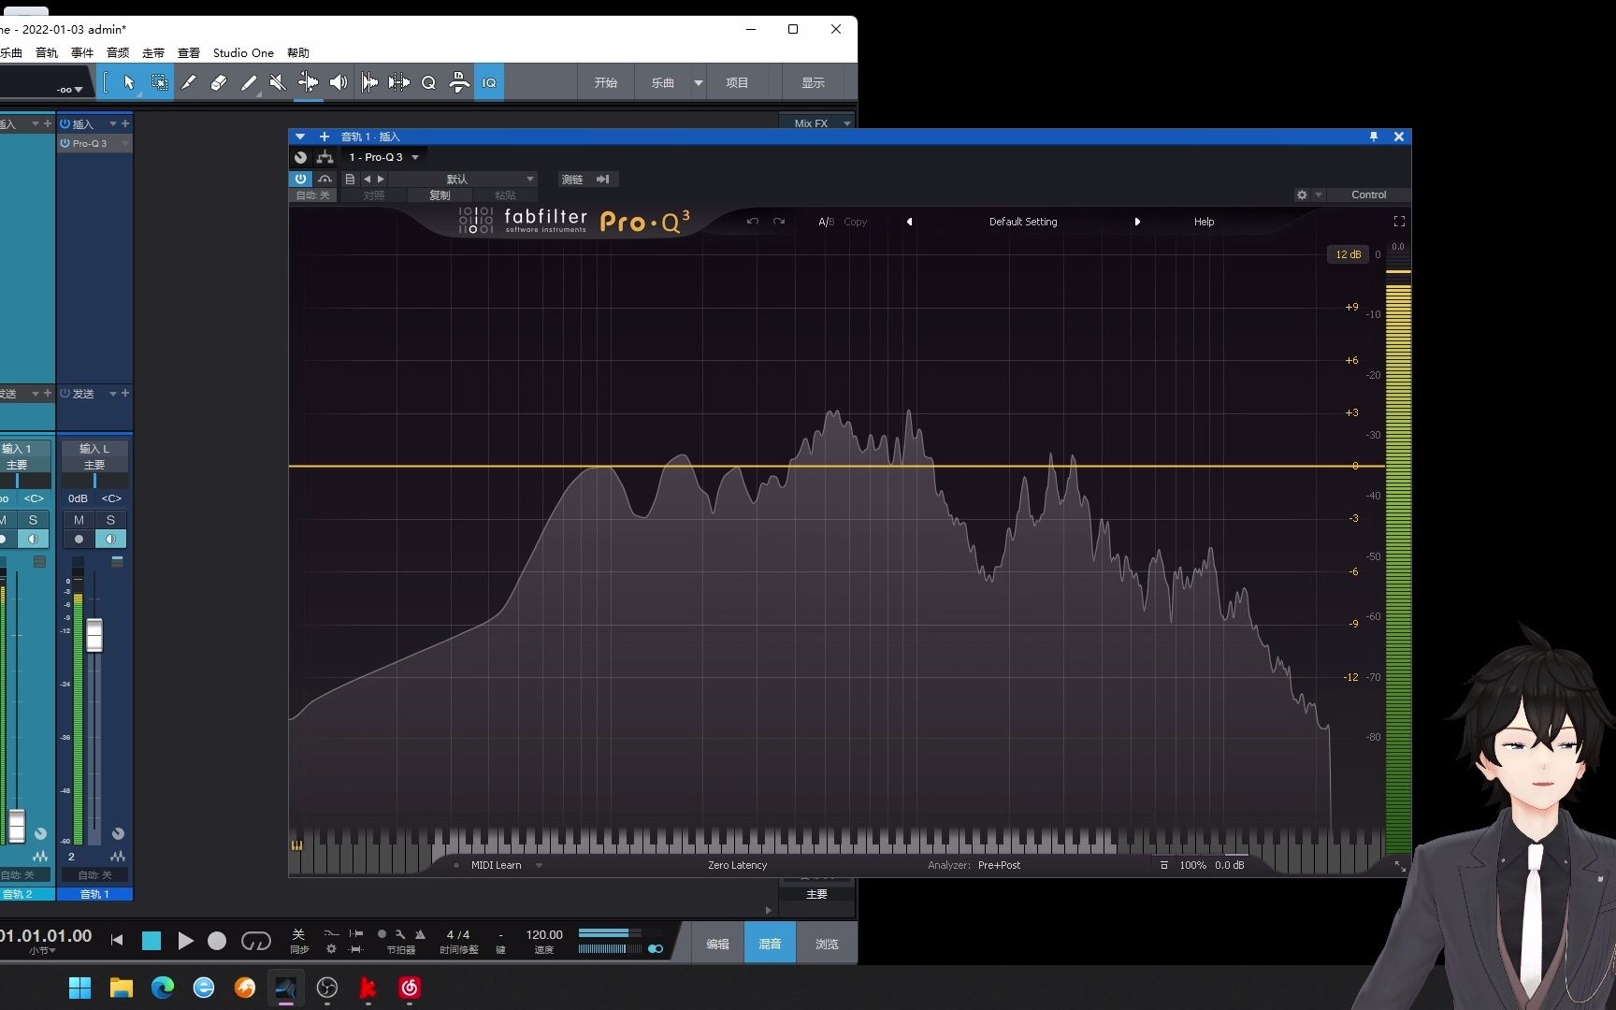Open Pro-Q 3 Help menu
Viewport: 1616px width, 1010px height.
click(x=1204, y=222)
